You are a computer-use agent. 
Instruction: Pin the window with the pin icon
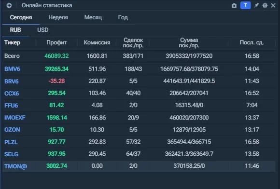click(256, 5)
